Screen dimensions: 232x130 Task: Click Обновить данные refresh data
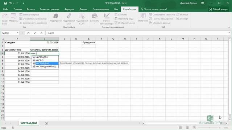coord(160,23)
